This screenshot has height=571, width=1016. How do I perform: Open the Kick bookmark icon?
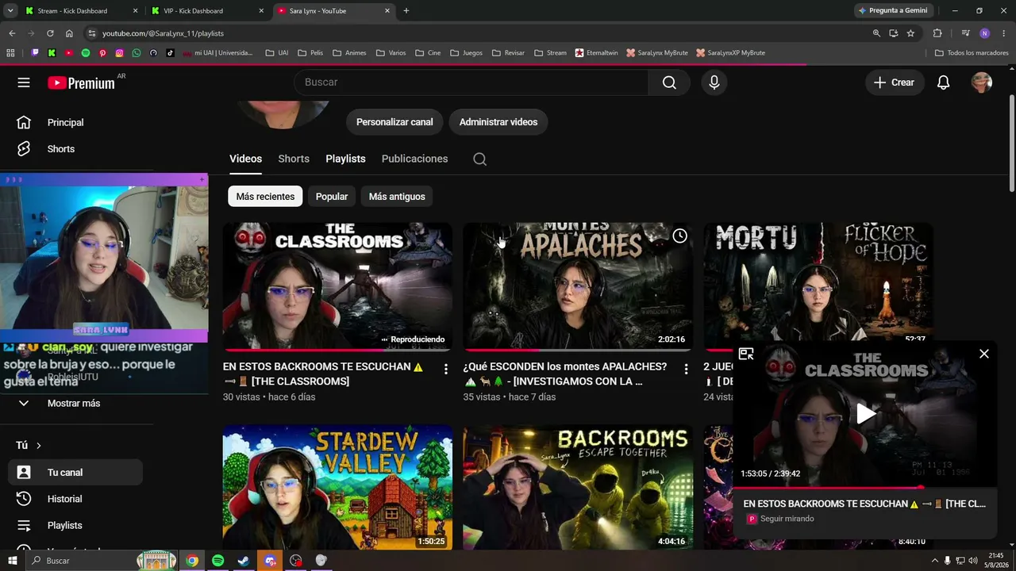(x=52, y=53)
